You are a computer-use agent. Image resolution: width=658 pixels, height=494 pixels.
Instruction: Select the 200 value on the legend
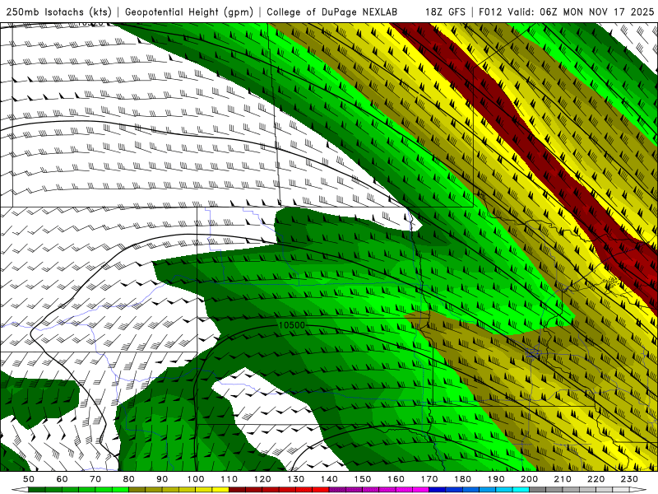(529, 479)
